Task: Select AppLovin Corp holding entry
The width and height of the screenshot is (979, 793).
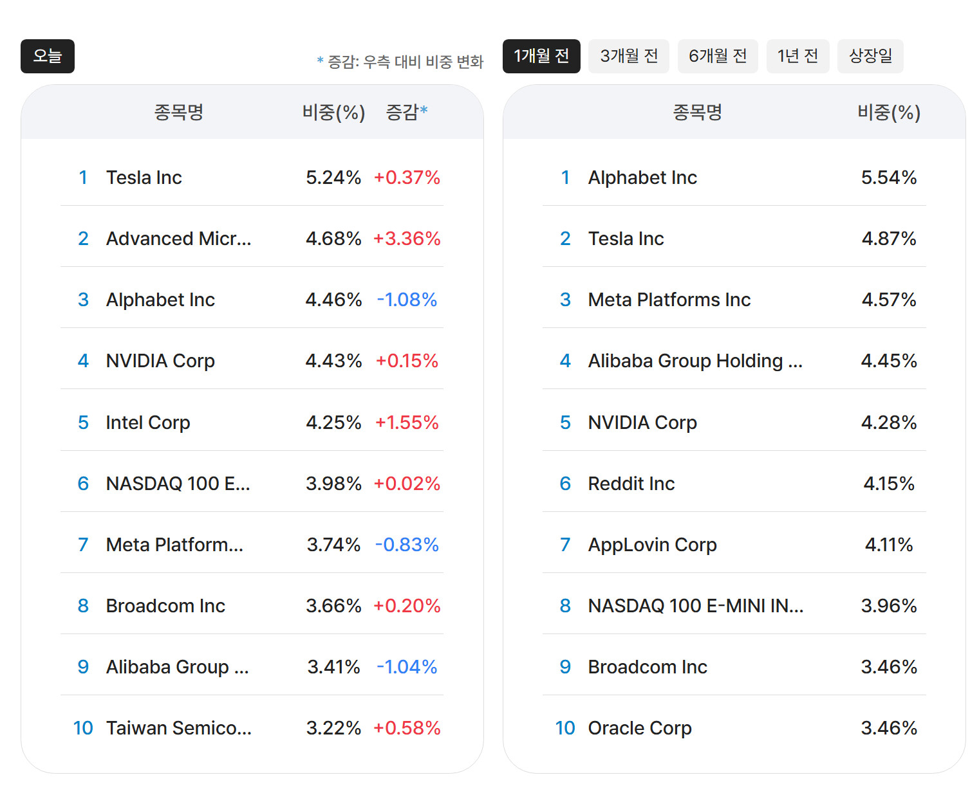Action: pyautogui.click(x=652, y=545)
